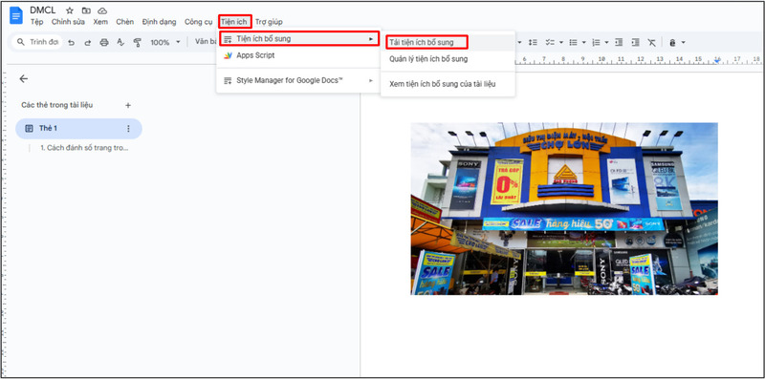Expand the bulleted list options arrow
This screenshot has width=765, height=379.
click(x=584, y=42)
